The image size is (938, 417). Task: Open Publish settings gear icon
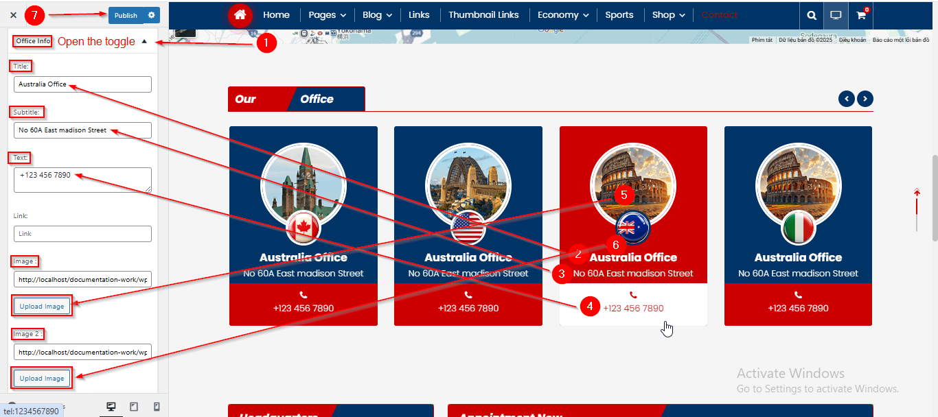pyautogui.click(x=152, y=15)
